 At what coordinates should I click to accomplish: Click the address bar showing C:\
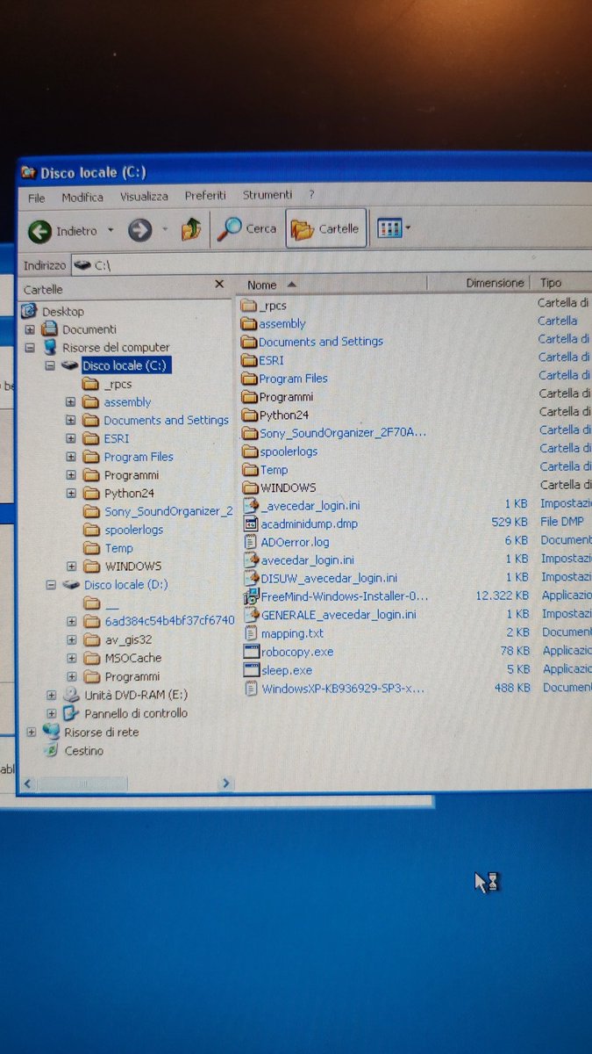[332, 263]
